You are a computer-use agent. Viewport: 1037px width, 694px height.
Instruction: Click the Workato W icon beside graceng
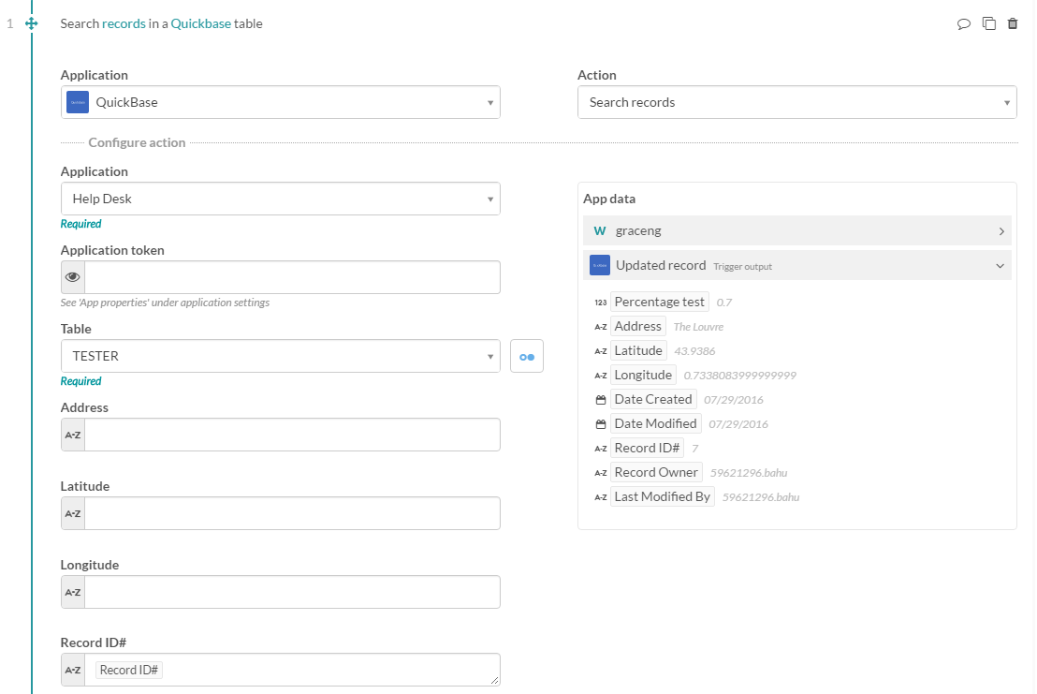point(600,231)
